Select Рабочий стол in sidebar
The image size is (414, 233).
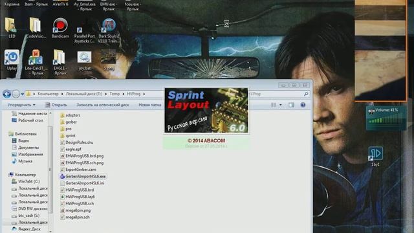[27, 120]
